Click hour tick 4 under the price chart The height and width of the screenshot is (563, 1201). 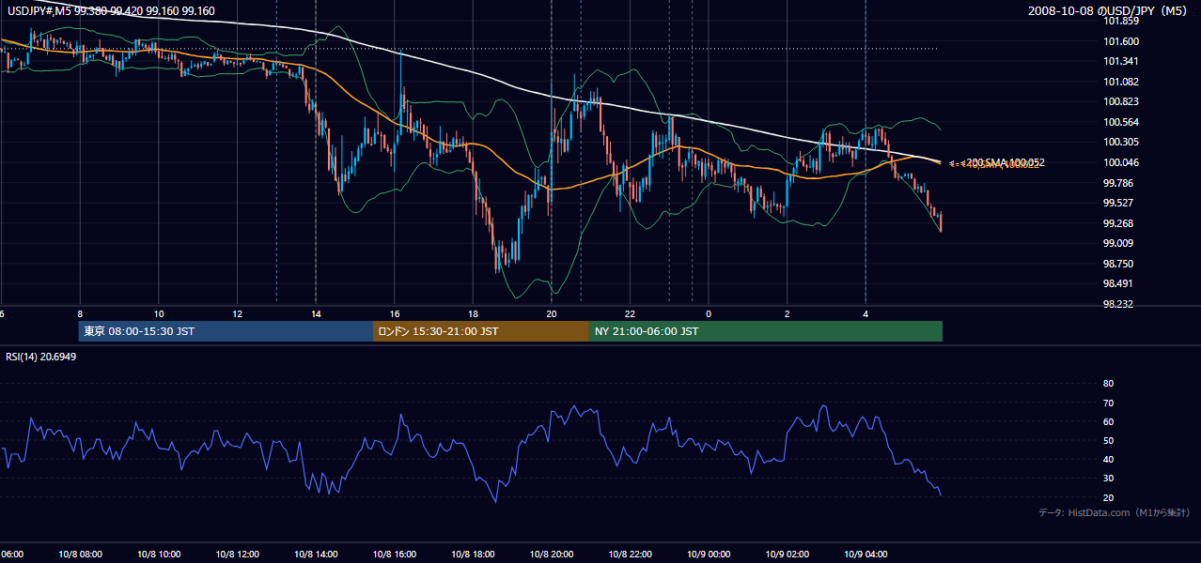(866, 314)
